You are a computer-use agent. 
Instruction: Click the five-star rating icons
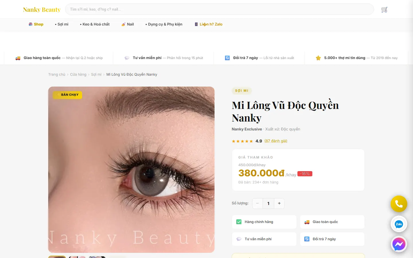242,141
